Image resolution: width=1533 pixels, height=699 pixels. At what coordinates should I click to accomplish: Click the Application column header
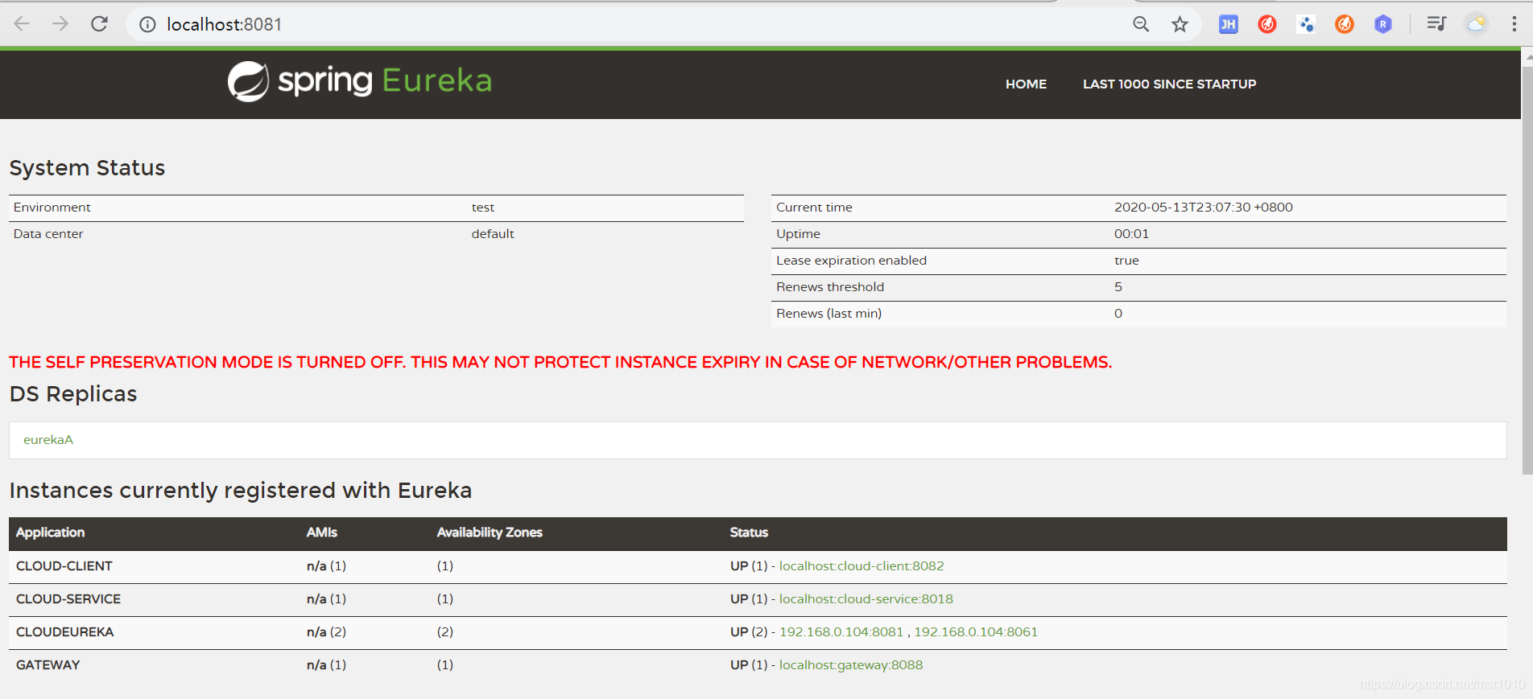tap(51, 532)
